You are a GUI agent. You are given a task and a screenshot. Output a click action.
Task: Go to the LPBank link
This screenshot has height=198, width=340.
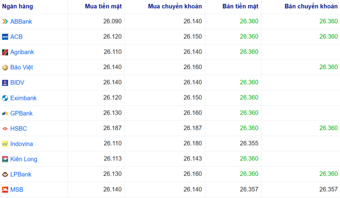(x=21, y=174)
